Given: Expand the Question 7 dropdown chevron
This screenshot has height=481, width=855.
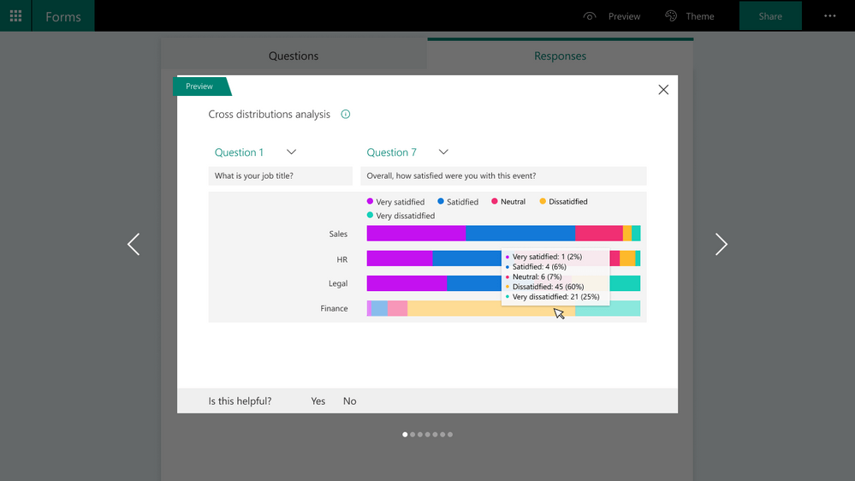Looking at the screenshot, I should (443, 152).
